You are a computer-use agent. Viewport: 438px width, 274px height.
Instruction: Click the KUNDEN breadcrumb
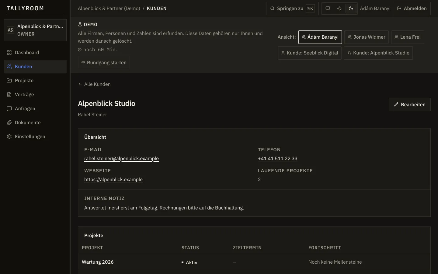coord(157,9)
